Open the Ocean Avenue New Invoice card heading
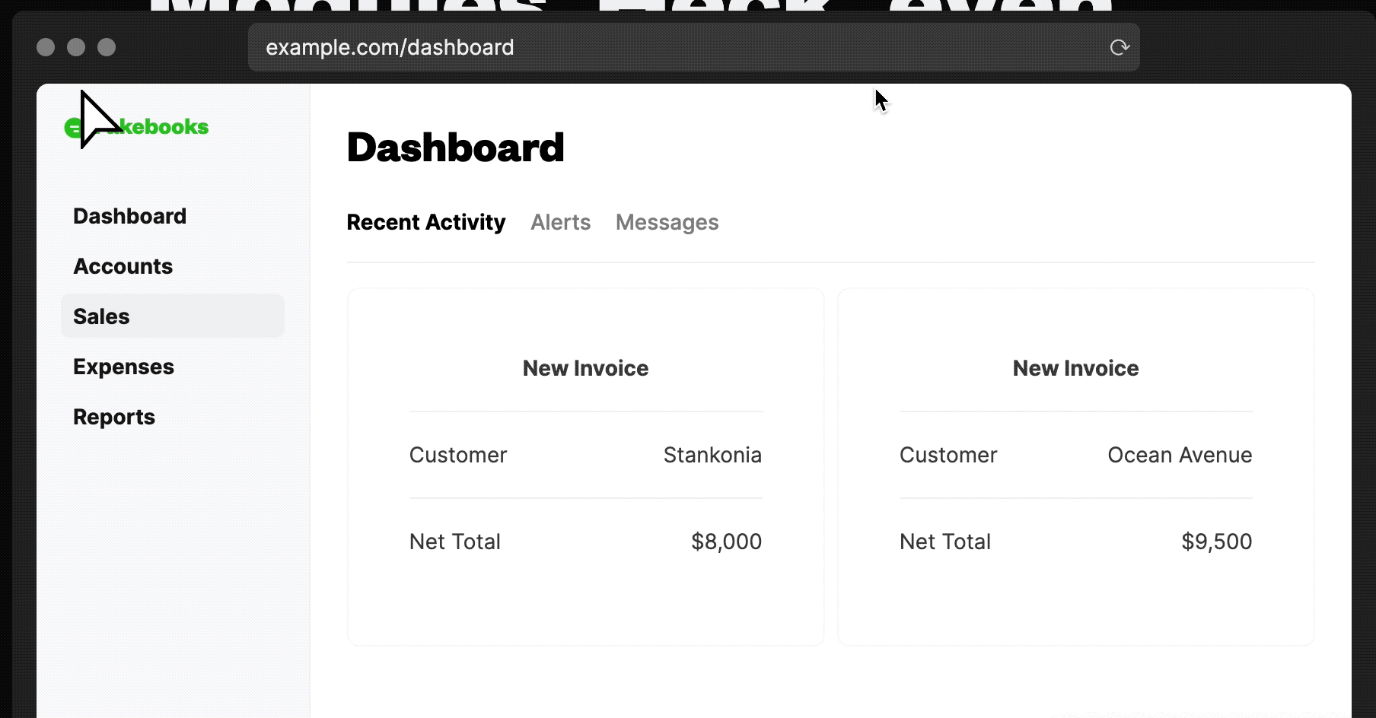Viewport: 1376px width, 718px height. tap(1075, 368)
